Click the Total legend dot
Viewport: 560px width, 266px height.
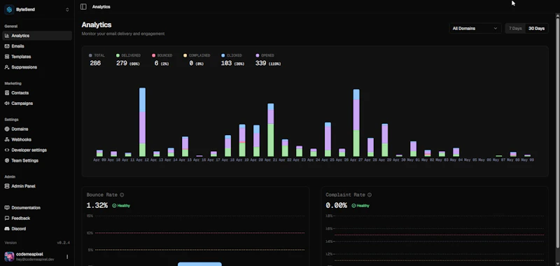(91, 56)
